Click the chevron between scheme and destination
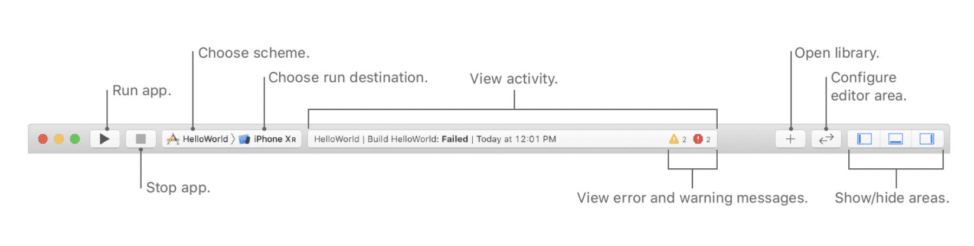This screenshot has width=974, height=246. [233, 139]
